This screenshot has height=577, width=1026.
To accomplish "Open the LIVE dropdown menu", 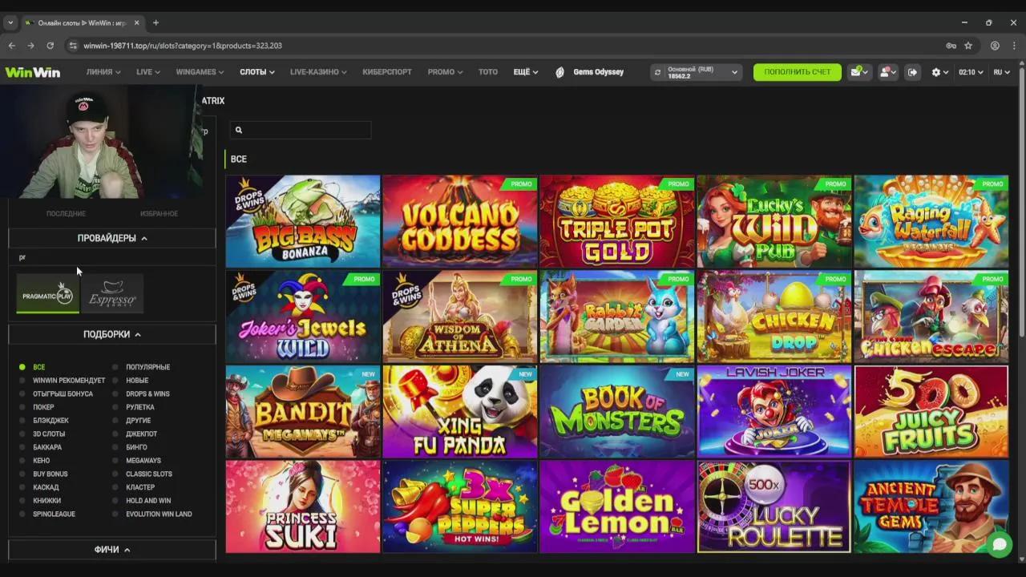I will point(148,72).
